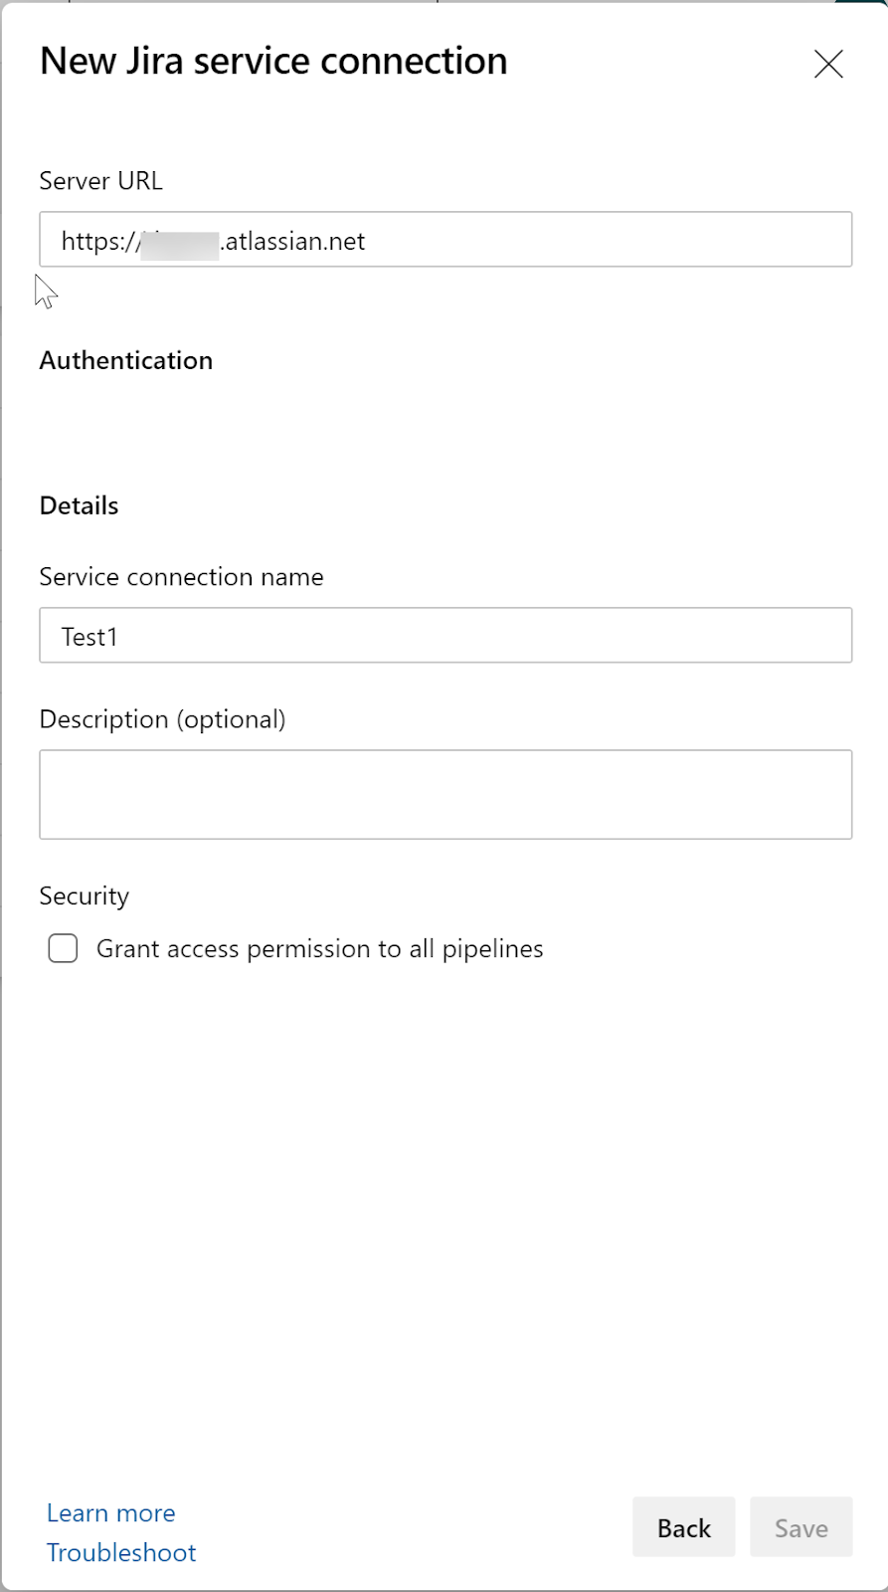Select the atlassian.net URL text box

(x=445, y=240)
